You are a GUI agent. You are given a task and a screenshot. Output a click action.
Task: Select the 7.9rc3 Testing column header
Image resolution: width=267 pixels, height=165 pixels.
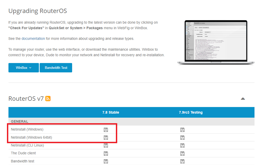(191, 112)
